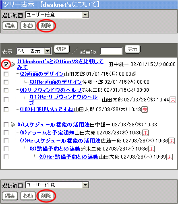Screen dimensions: 178x204
Task: Click the unread 未 mark on article (11)
Action: [173, 100]
